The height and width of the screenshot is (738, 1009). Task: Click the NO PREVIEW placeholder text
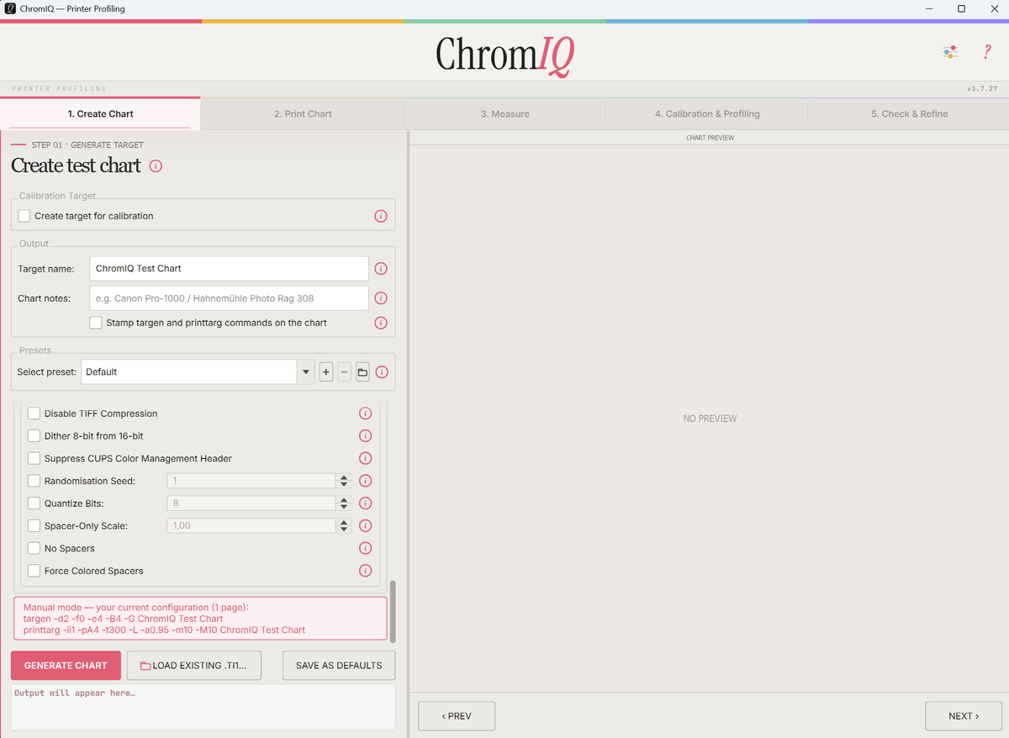point(710,419)
